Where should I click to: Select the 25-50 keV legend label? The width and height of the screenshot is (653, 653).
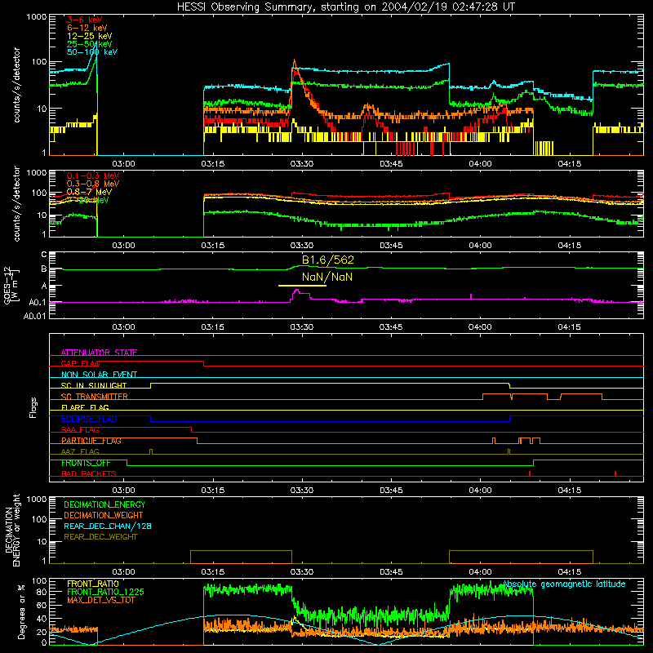90,44
